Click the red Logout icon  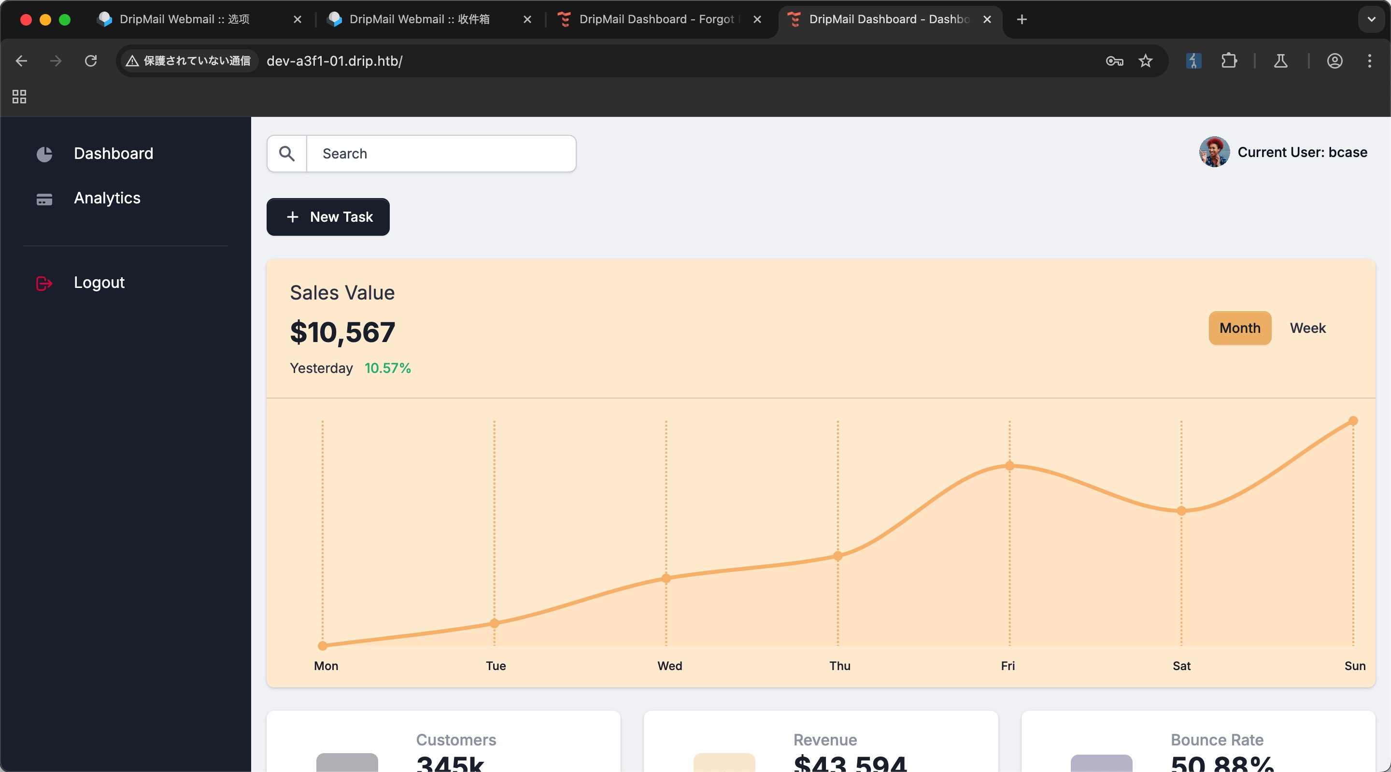(44, 283)
